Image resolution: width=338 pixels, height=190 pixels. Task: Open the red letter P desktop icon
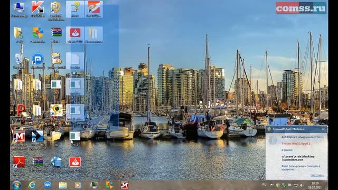click(x=21, y=110)
